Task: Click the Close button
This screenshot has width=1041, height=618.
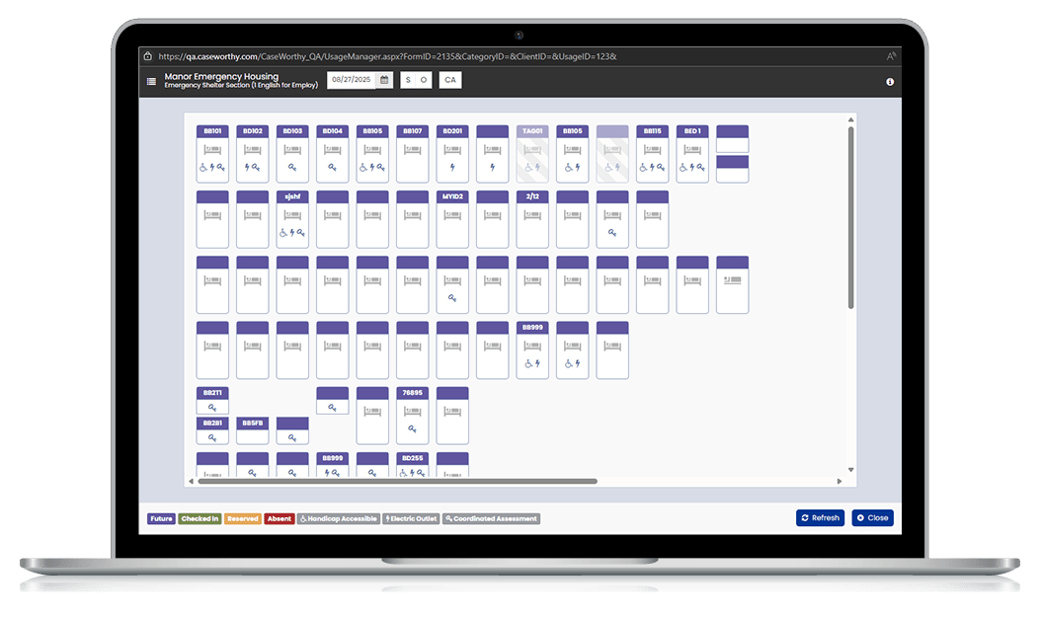Action: (872, 517)
